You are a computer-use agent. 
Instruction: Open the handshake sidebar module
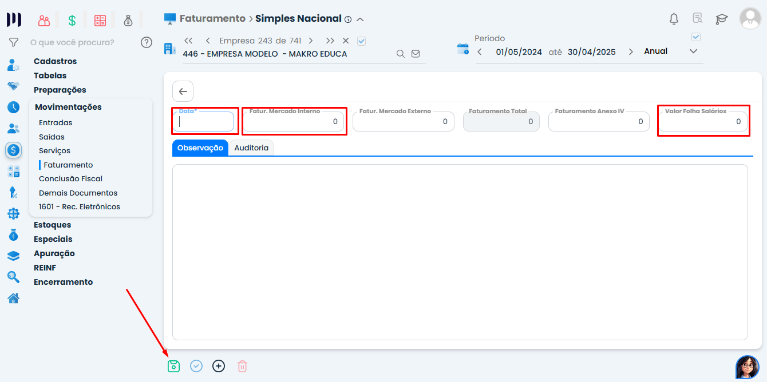click(14, 86)
